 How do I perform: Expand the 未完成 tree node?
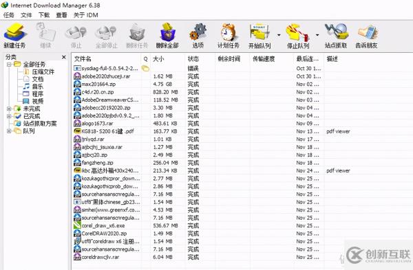[9, 109]
